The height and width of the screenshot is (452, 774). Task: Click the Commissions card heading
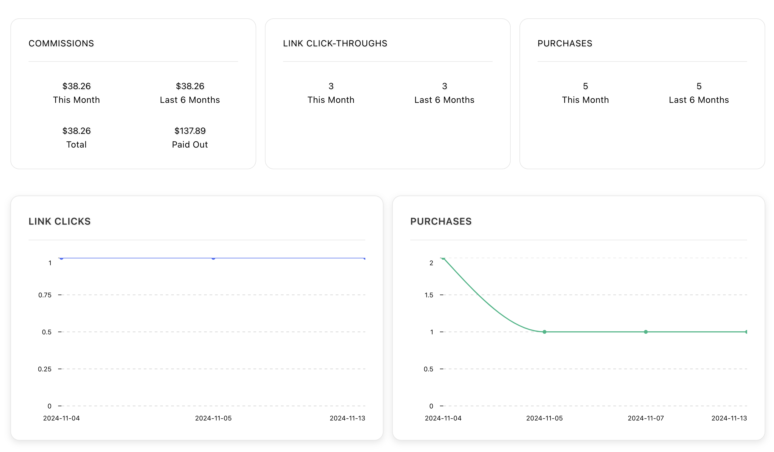pyautogui.click(x=61, y=43)
